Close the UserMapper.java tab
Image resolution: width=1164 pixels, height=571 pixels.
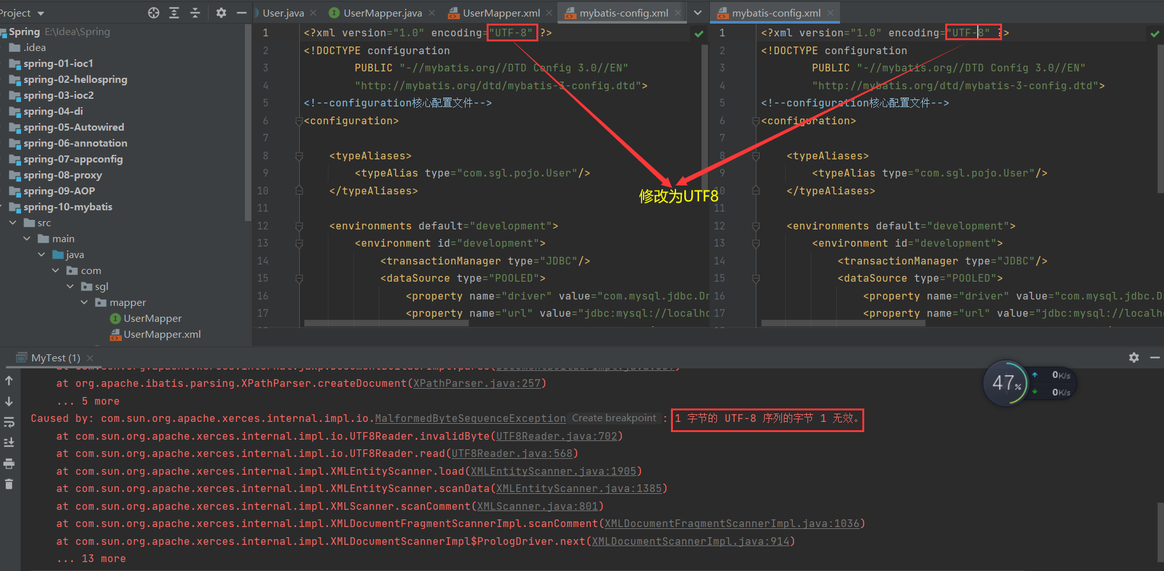pos(432,13)
